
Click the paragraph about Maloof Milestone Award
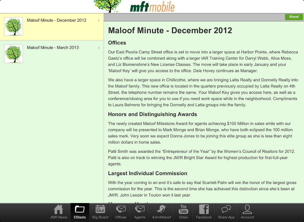click(x=200, y=133)
